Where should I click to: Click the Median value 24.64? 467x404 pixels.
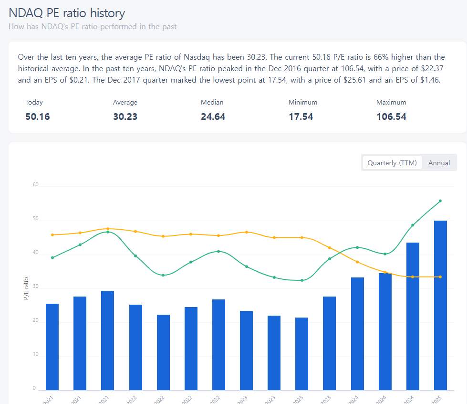pos(213,117)
